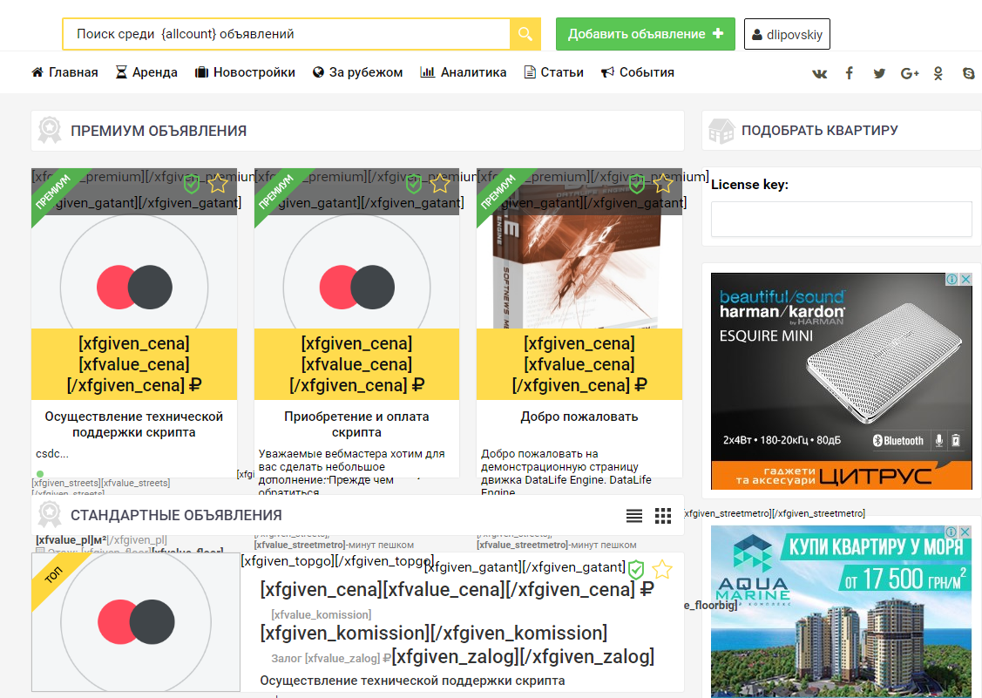Open Аренда menu item
982x698 pixels.
[146, 72]
